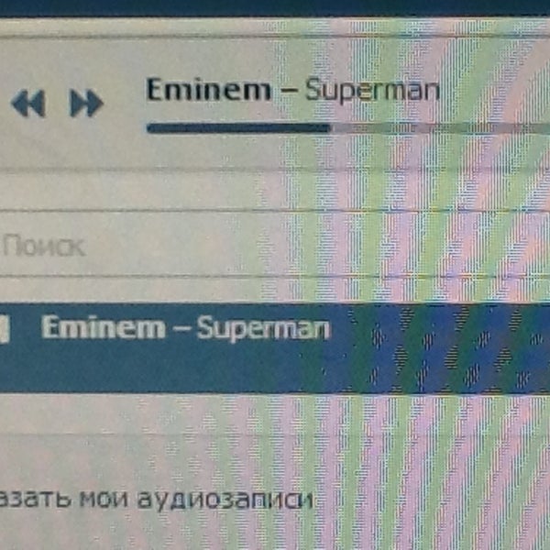Click empty right area of highlighted track row
This screenshot has height=550, width=550.
click(x=442, y=348)
